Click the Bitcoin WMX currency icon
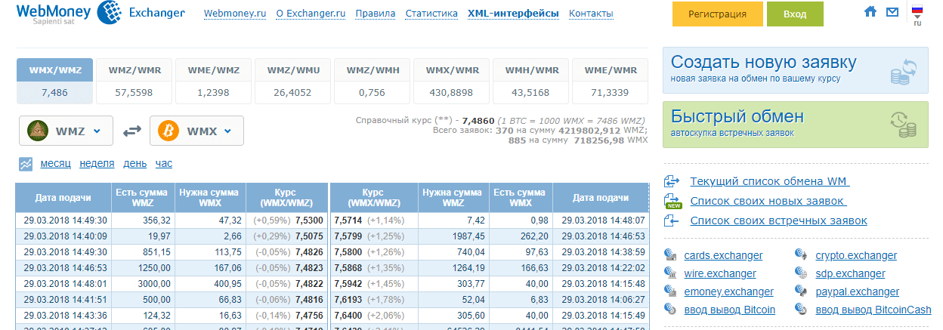This screenshot has height=330, width=943. click(x=169, y=131)
